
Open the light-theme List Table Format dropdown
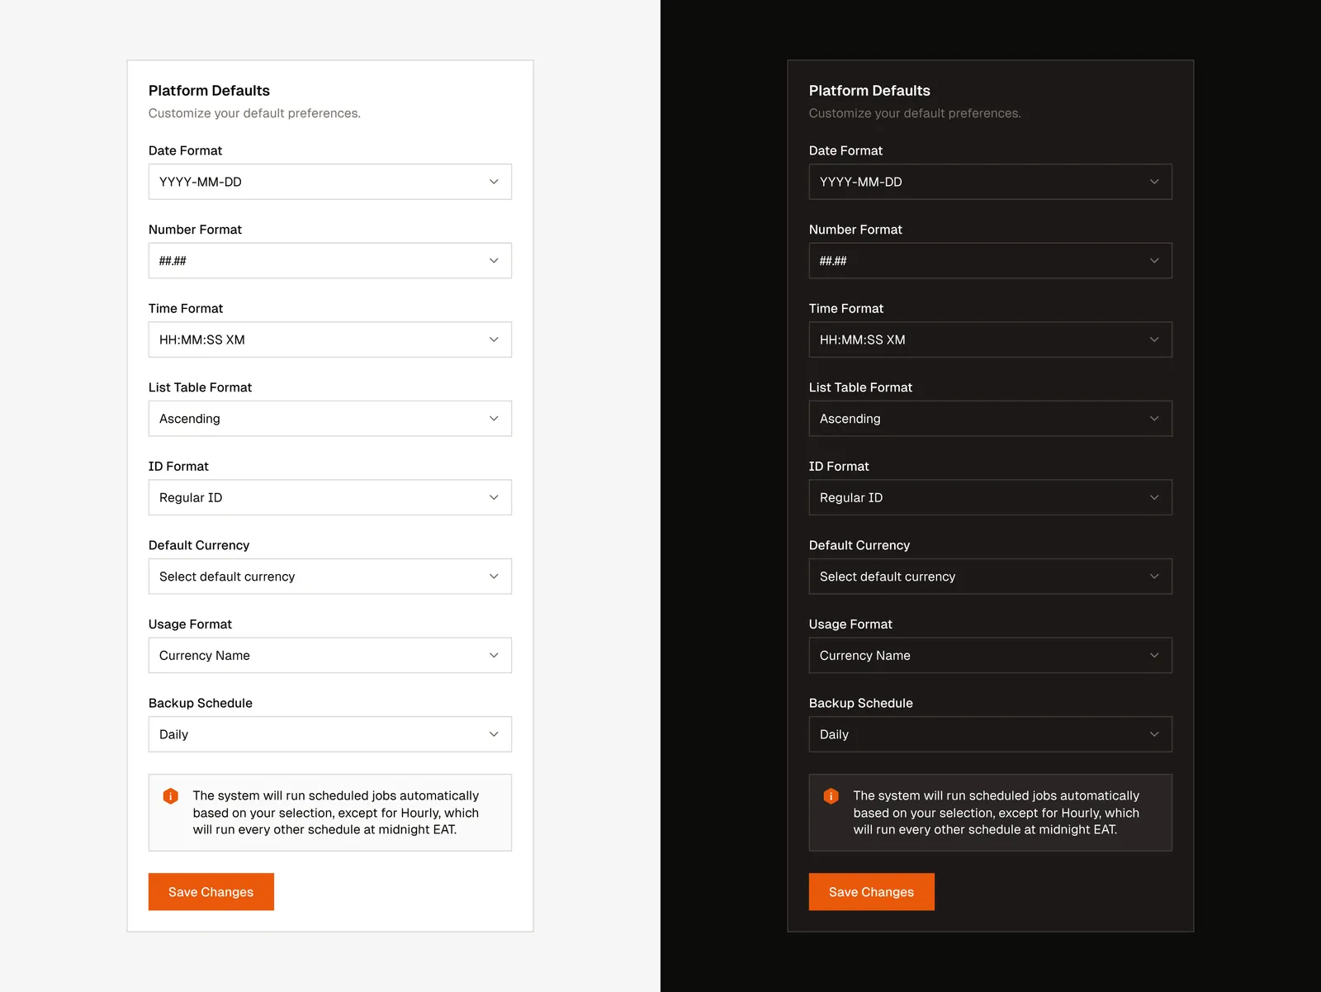click(x=329, y=419)
